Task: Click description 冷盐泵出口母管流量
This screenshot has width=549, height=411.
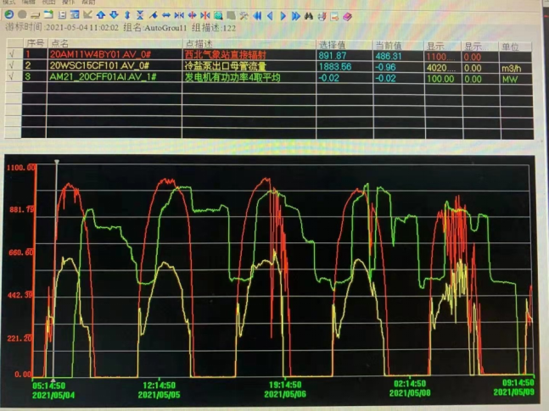Action: coord(226,66)
